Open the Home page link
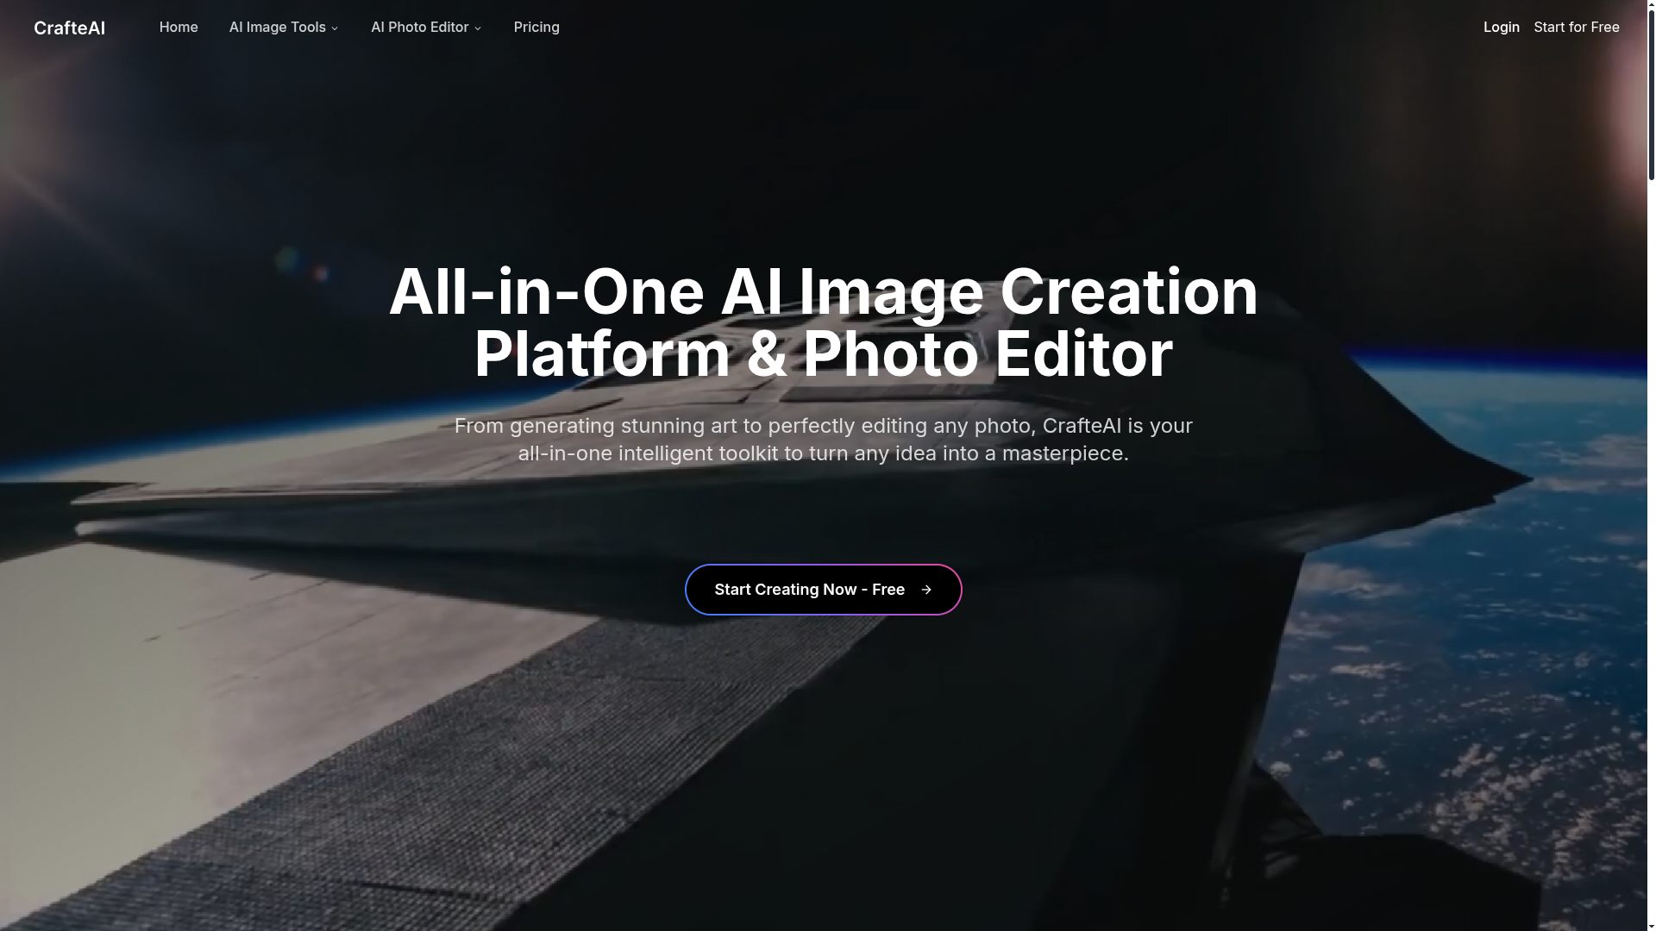The width and height of the screenshot is (1656, 931). pos(179,28)
